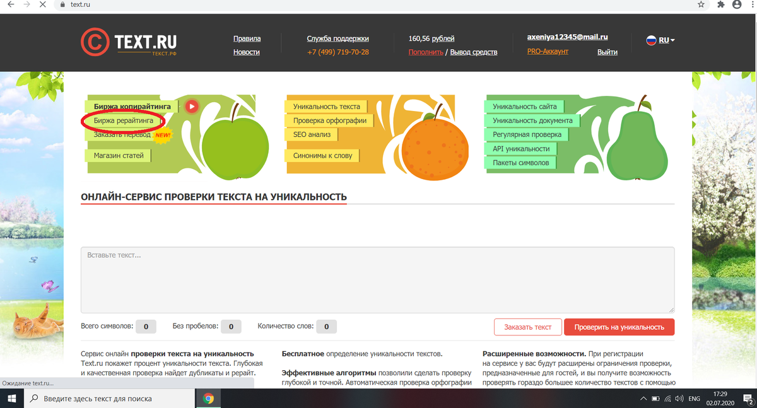This screenshot has width=757, height=408.
Task: Open Проверка орфографии
Action: click(330, 120)
